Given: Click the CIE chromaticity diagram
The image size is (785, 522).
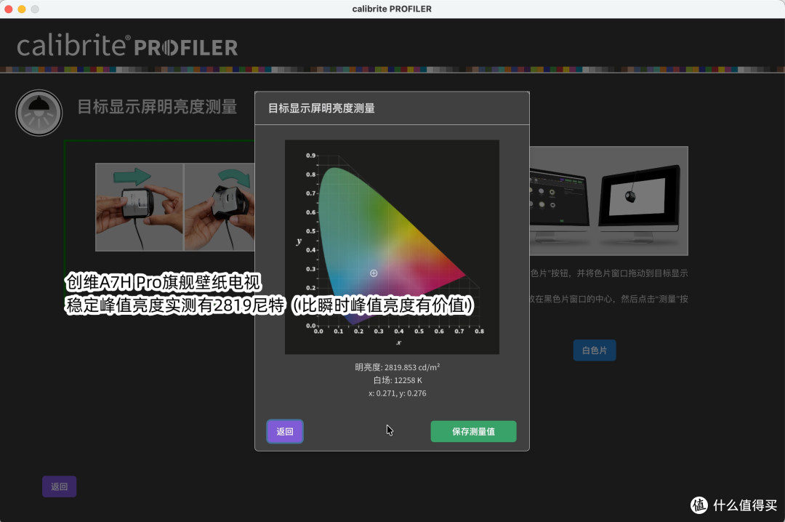Looking at the screenshot, I should (392, 247).
